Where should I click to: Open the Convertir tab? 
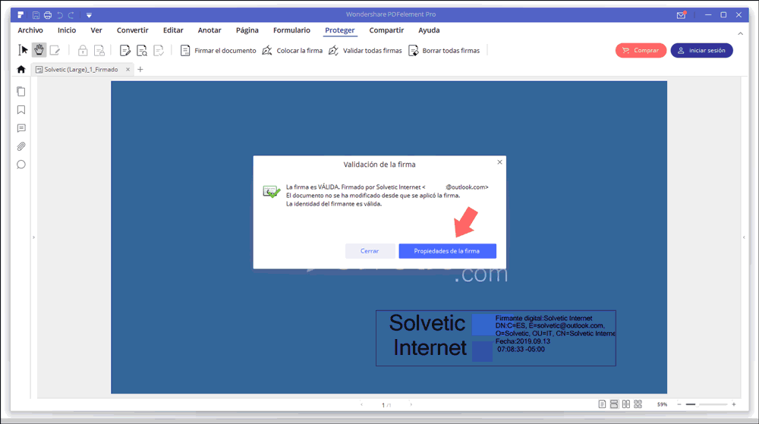point(132,30)
